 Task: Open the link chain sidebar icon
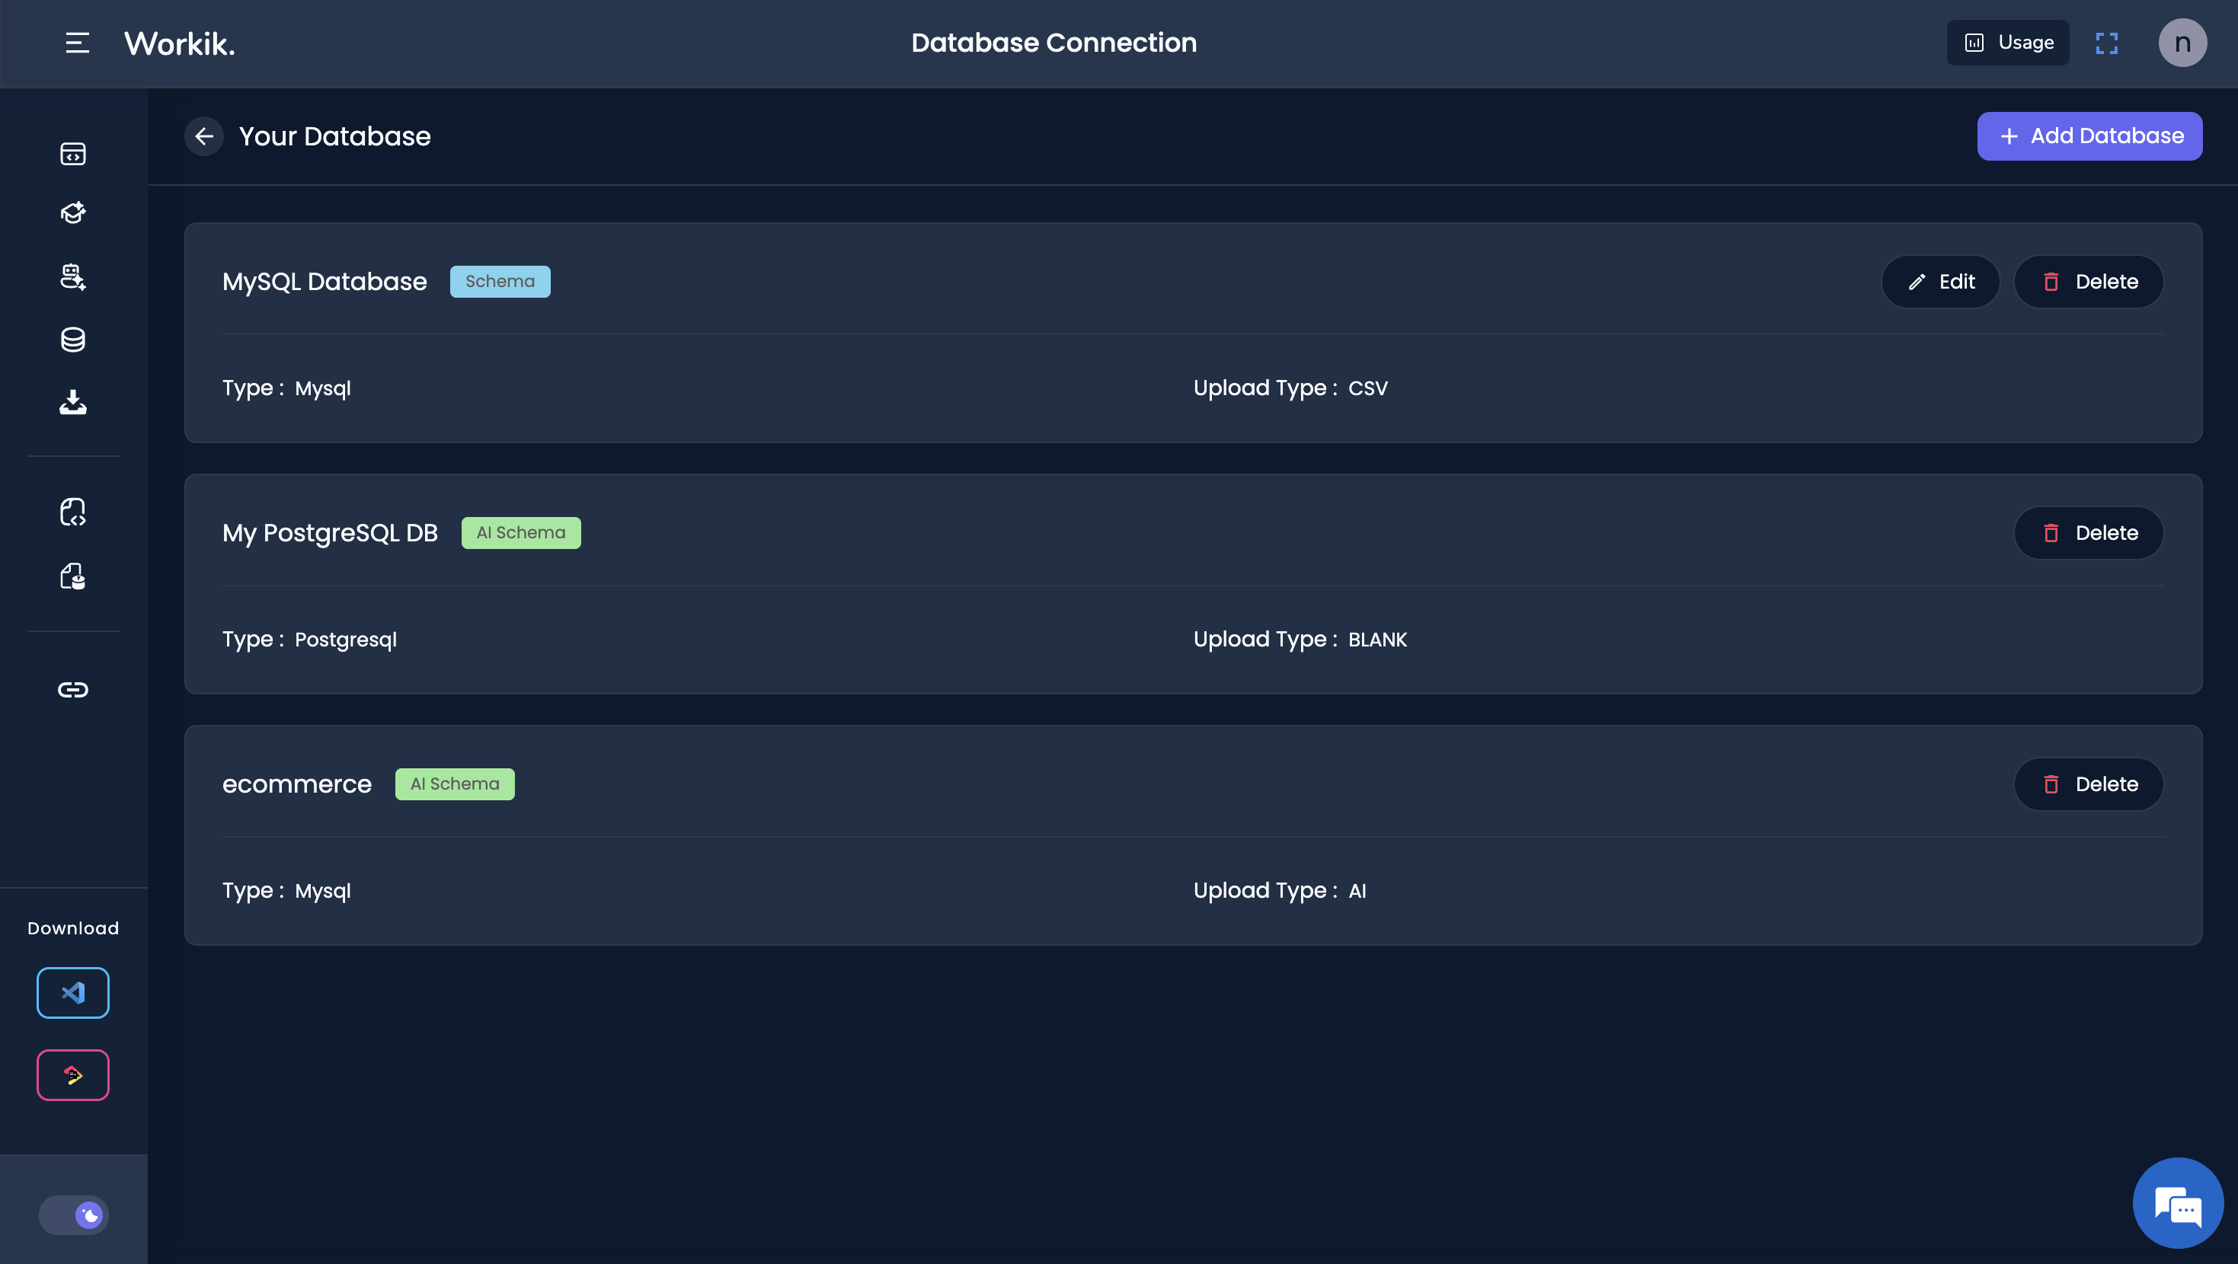[73, 690]
